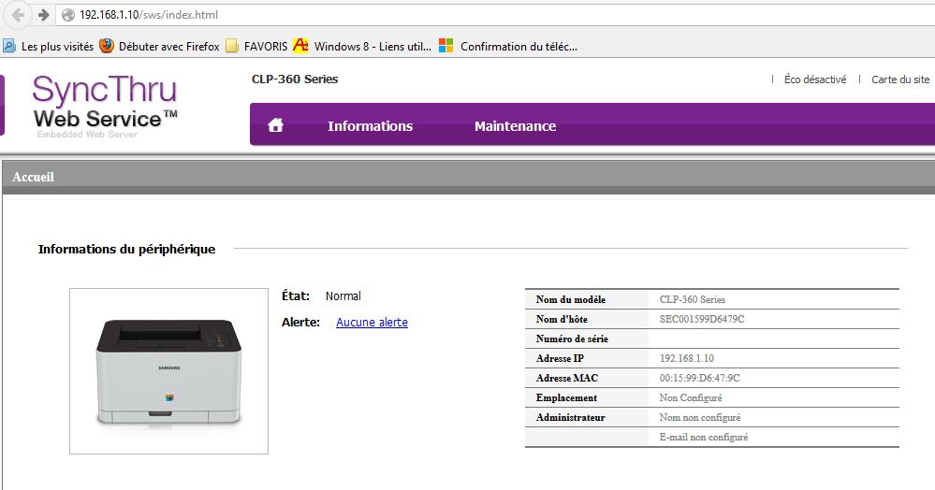Click the 'Numéro de série' row label
This screenshot has height=490, width=935.
[572, 339]
